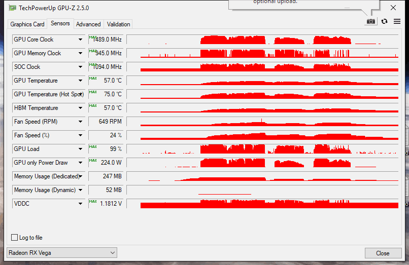The height and width of the screenshot is (265, 409).
Task: Click the GPU Temperature 57.0 °C value
Action: (x=106, y=81)
